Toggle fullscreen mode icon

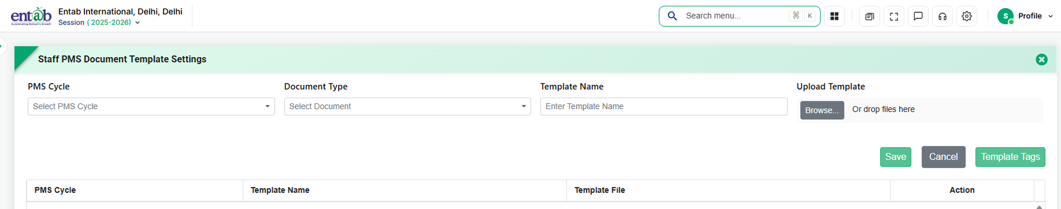894,16
